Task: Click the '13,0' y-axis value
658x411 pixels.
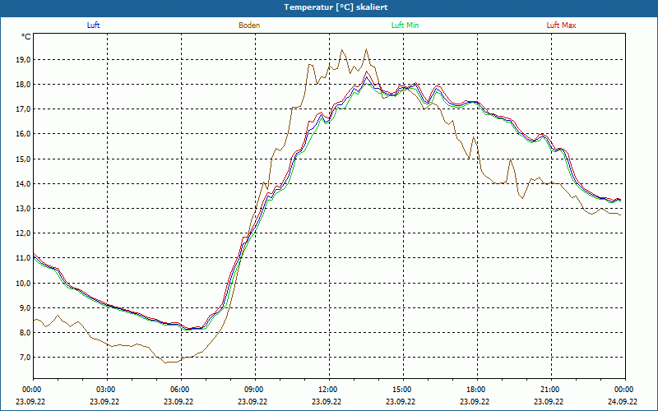Action: coord(24,209)
